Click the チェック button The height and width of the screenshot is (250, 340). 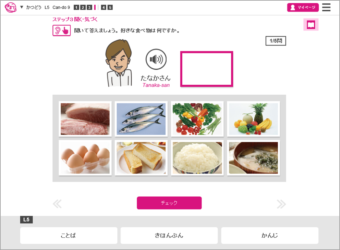click(x=169, y=203)
